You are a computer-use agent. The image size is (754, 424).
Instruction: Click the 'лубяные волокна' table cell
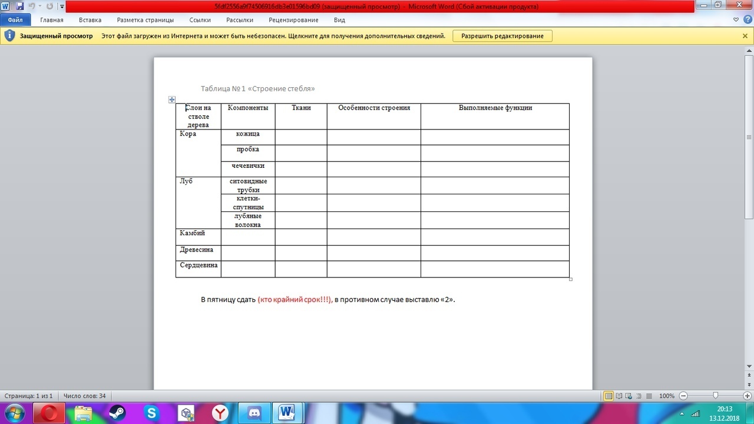click(248, 220)
